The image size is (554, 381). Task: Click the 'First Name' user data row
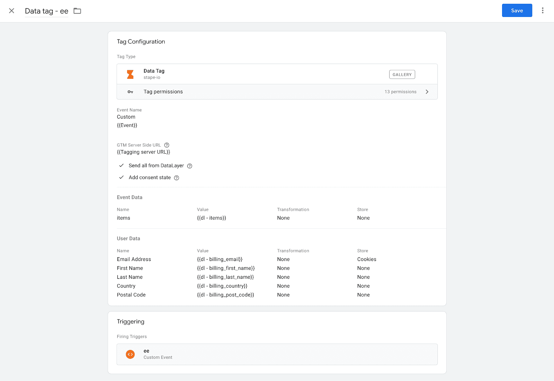[130, 268]
